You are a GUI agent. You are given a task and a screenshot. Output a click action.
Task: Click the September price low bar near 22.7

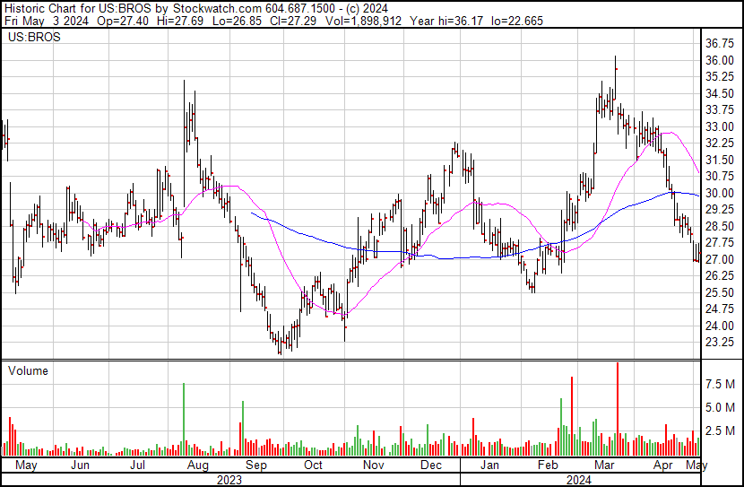pyautogui.click(x=280, y=345)
